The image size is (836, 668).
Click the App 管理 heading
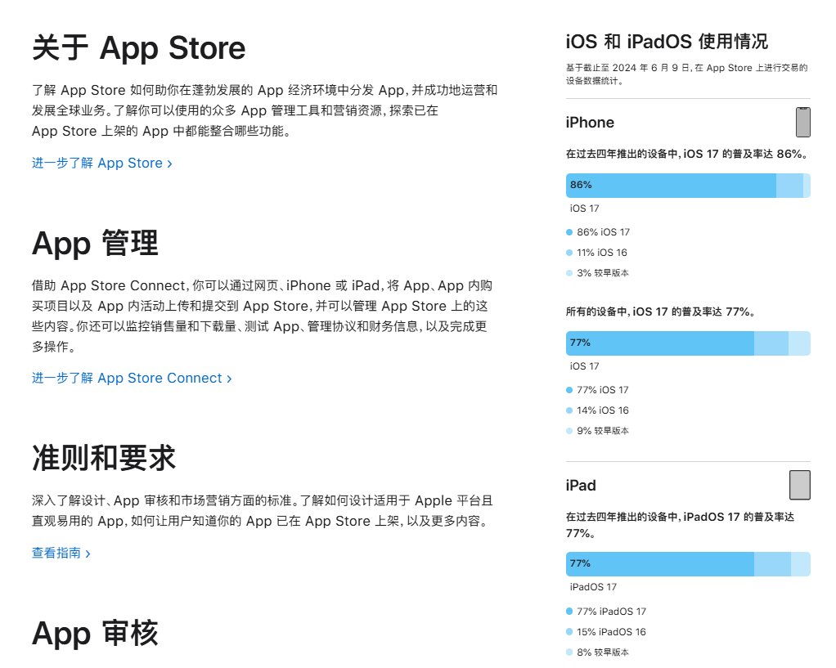coord(95,244)
